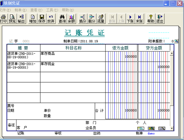Click last small icon under 个人
Viewport: 184px width, 140px height.
(162, 128)
